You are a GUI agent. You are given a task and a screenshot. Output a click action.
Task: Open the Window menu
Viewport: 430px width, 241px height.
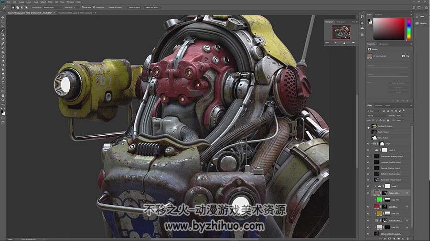pyautogui.click(x=70, y=2)
